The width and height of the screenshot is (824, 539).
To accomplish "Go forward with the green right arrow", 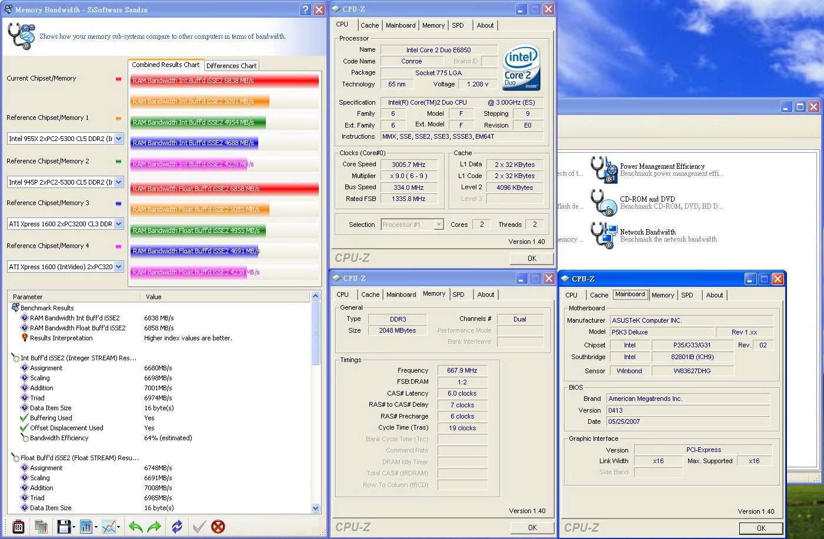I will pos(154,527).
